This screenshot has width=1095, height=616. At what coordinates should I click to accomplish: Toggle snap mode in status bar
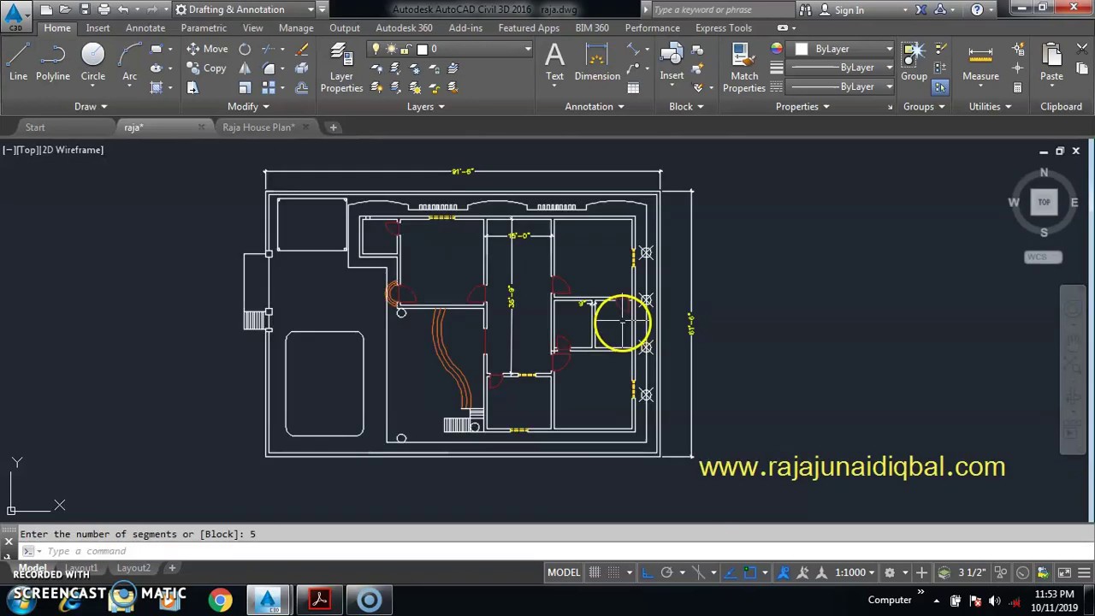(613, 572)
